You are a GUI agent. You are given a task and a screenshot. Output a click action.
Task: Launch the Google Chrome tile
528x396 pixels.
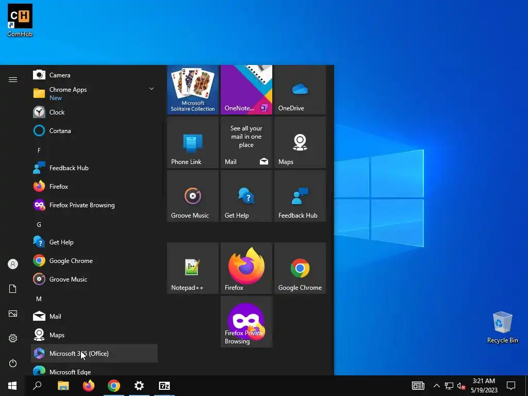click(300, 268)
